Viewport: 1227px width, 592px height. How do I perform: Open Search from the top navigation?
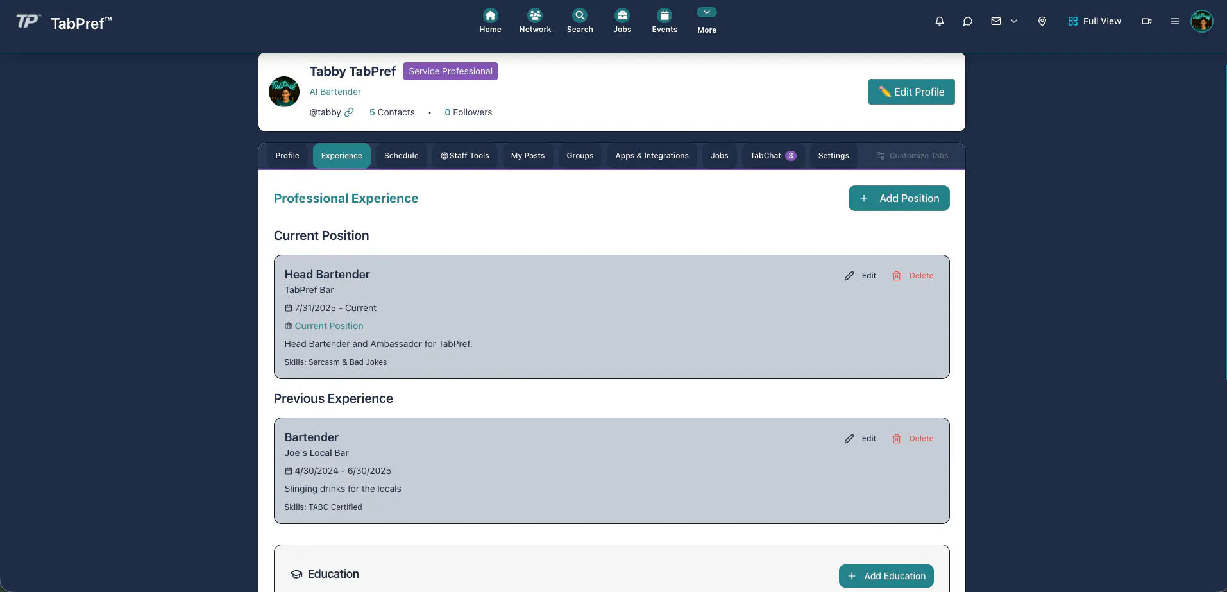click(x=580, y=21)
